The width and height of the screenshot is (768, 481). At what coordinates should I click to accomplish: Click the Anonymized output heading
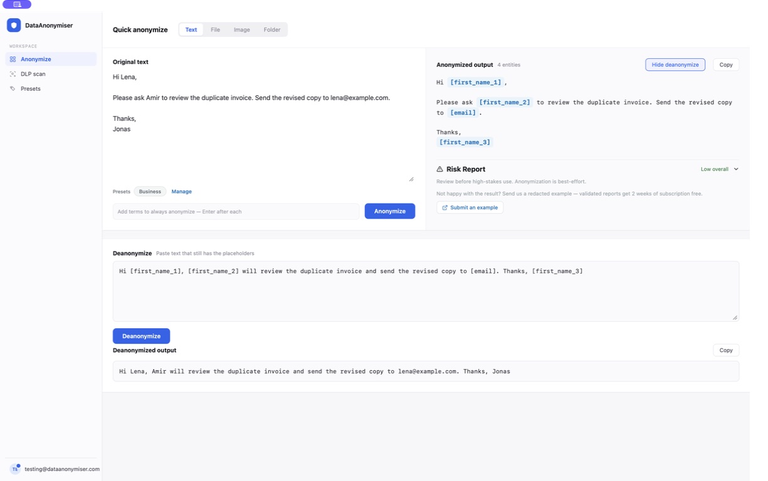click(465, 65)
